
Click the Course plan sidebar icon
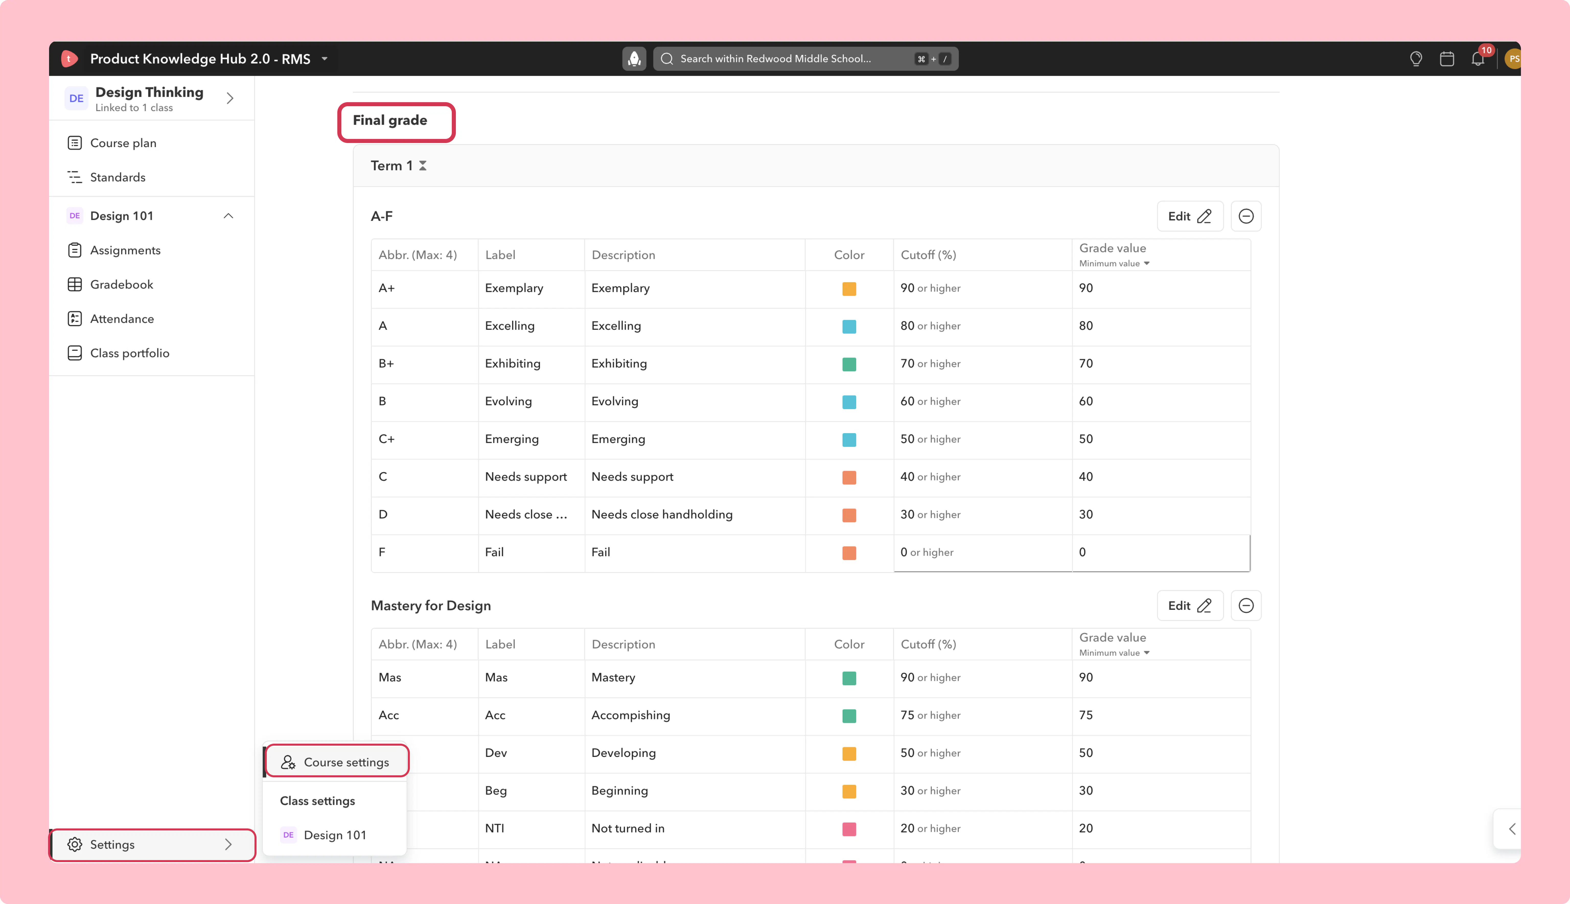tap(75, 143)
